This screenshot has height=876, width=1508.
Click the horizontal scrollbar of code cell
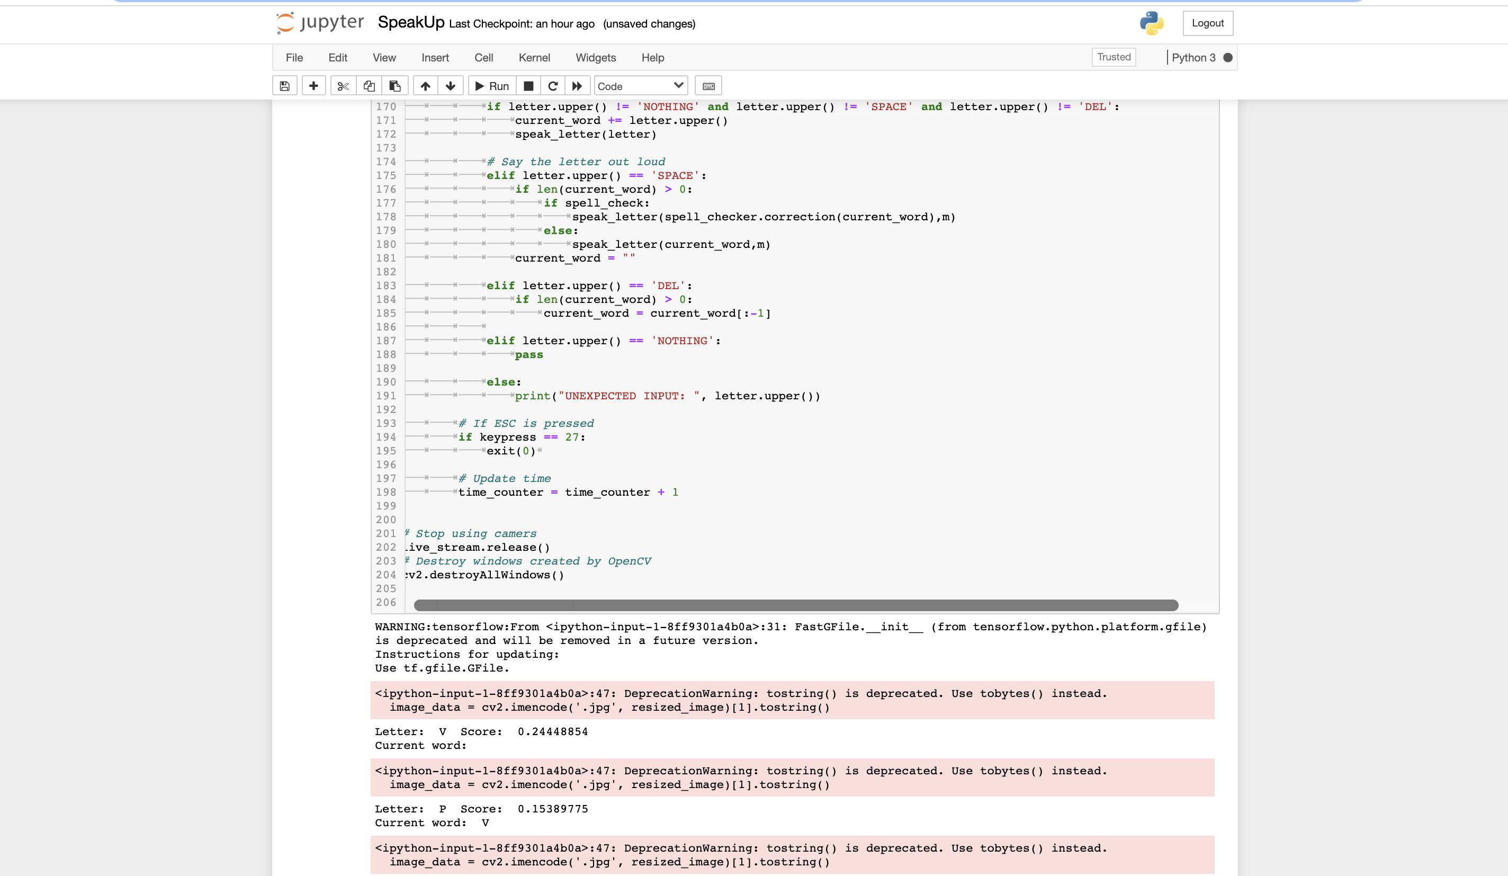(x=796, y=605)
